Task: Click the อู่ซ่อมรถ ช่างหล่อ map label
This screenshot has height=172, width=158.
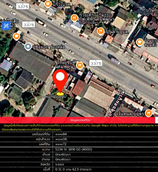Action: click(x=49, y=47)
